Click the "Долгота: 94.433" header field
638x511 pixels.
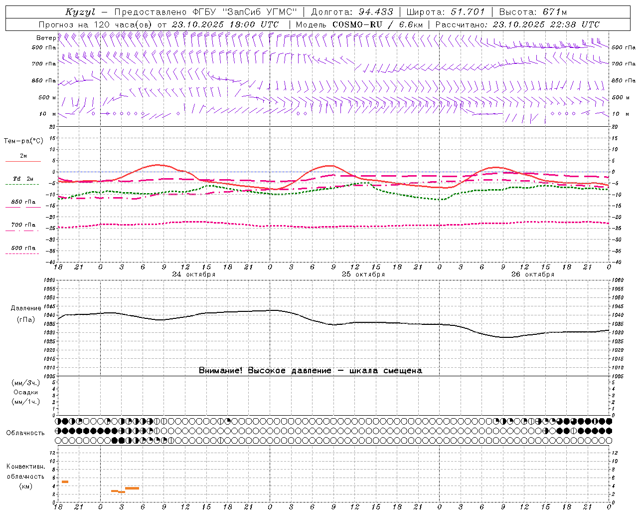pyautogui.click(x=352, y=12)
